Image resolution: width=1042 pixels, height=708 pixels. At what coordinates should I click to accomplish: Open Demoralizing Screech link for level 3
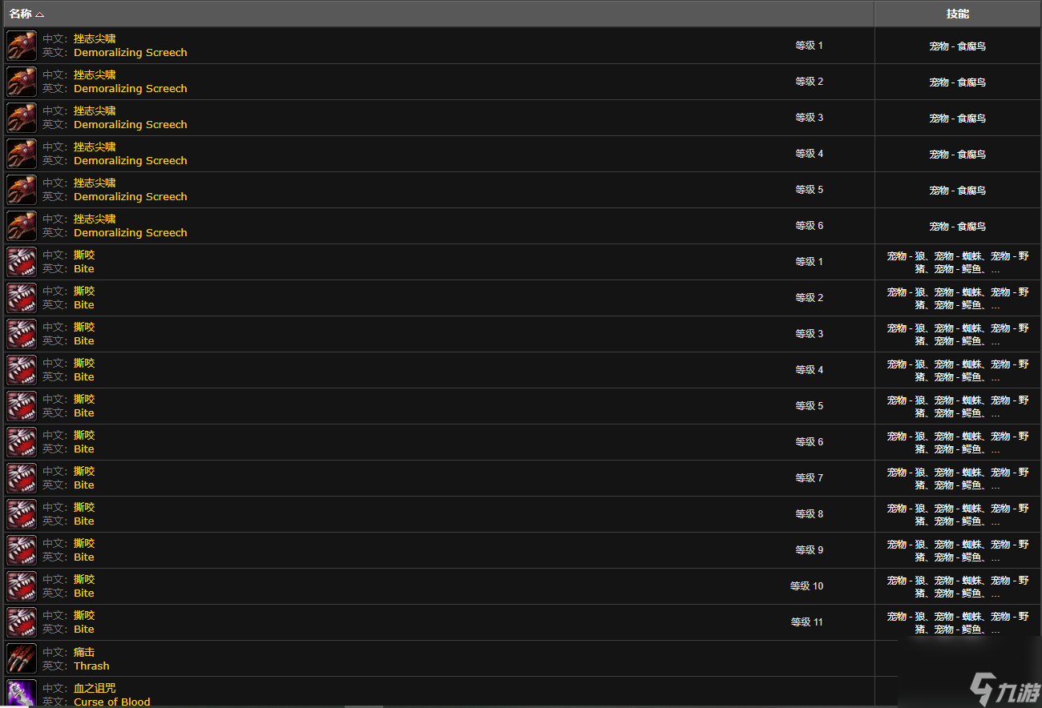131,125
